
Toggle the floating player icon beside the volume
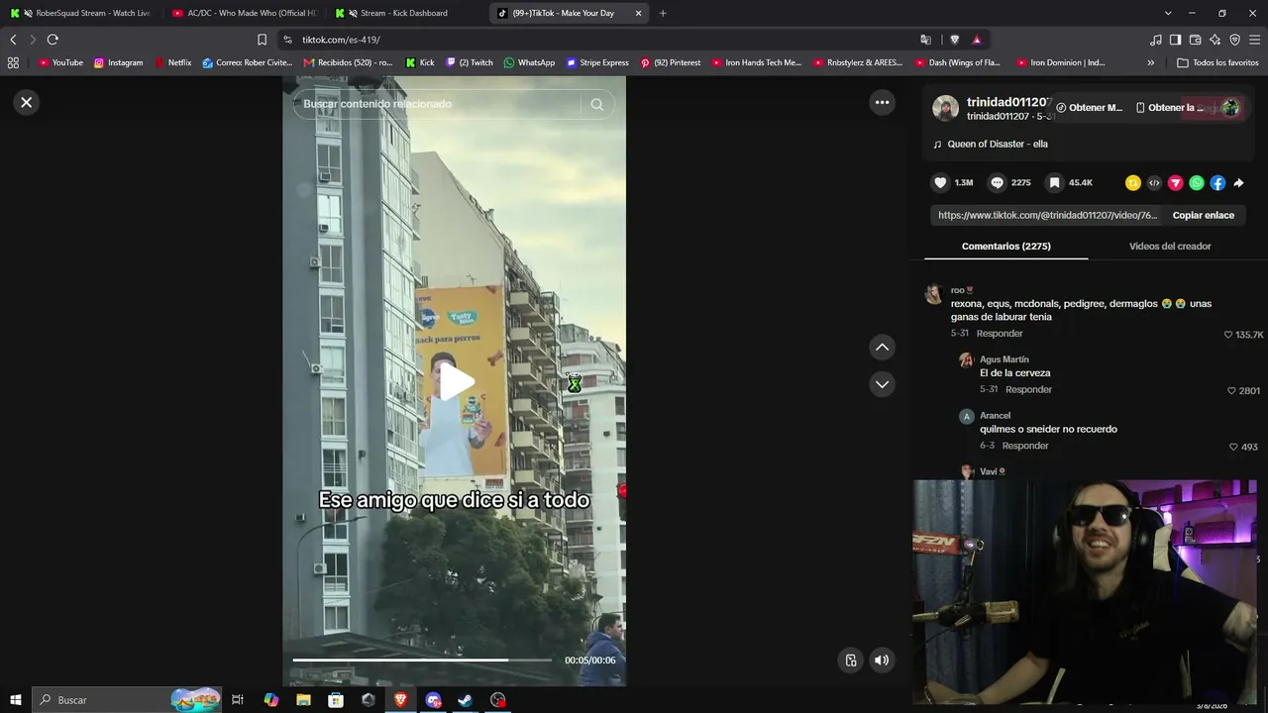coord(851,661)
